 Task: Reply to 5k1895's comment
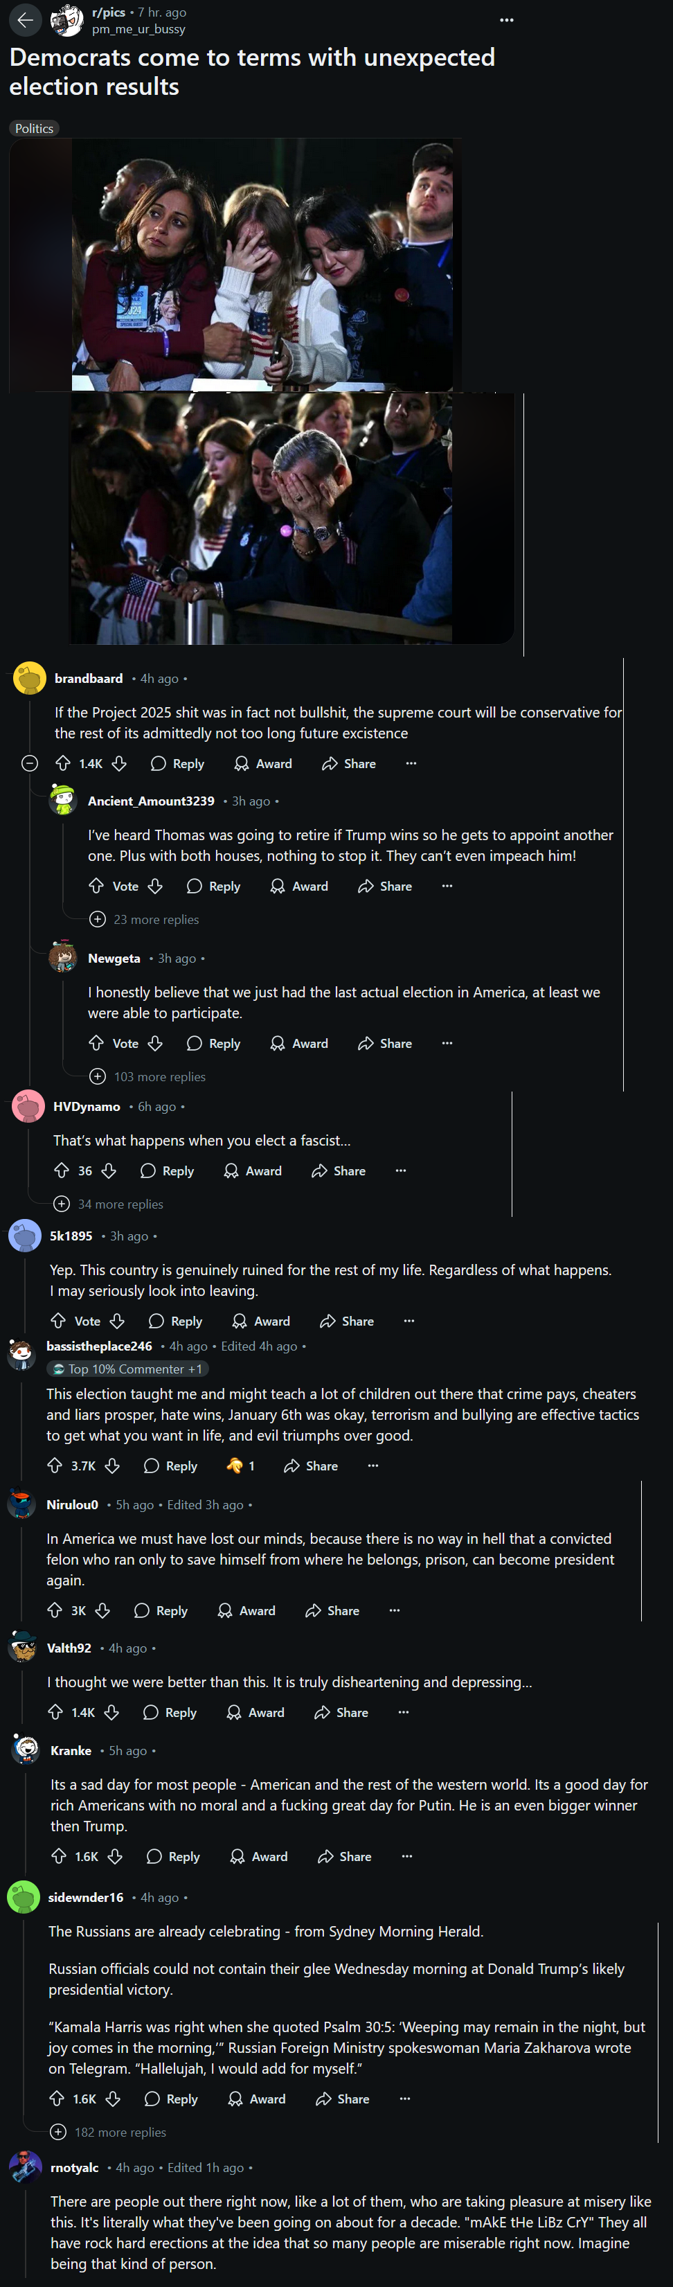(176, 1321)
